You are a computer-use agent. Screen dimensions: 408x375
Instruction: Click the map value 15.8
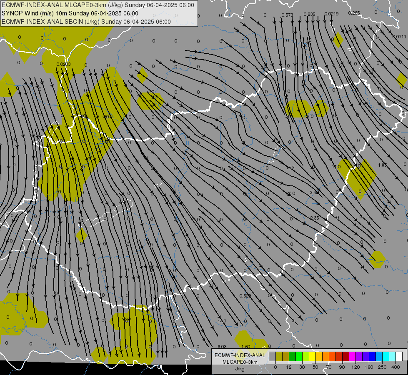[x=290, y=167]
